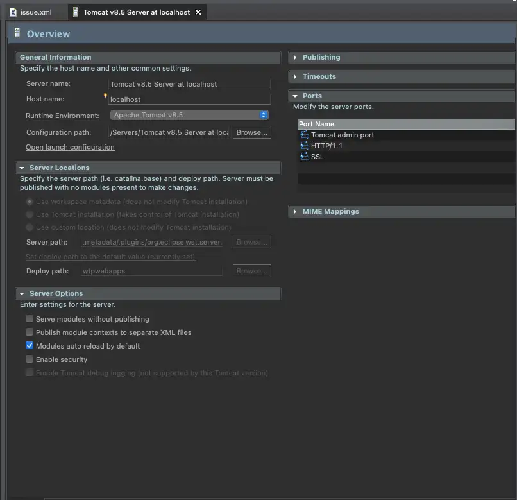
Task: Click the Server name input field
Action: [x=189, y=84]
